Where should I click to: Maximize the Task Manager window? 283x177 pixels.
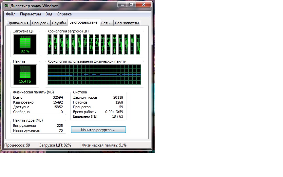click(x=131, y=4)
